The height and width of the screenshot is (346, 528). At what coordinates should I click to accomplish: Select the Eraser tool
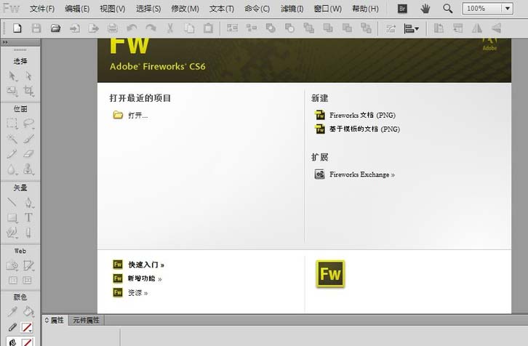pyautogui.click(x=28, y=154)
